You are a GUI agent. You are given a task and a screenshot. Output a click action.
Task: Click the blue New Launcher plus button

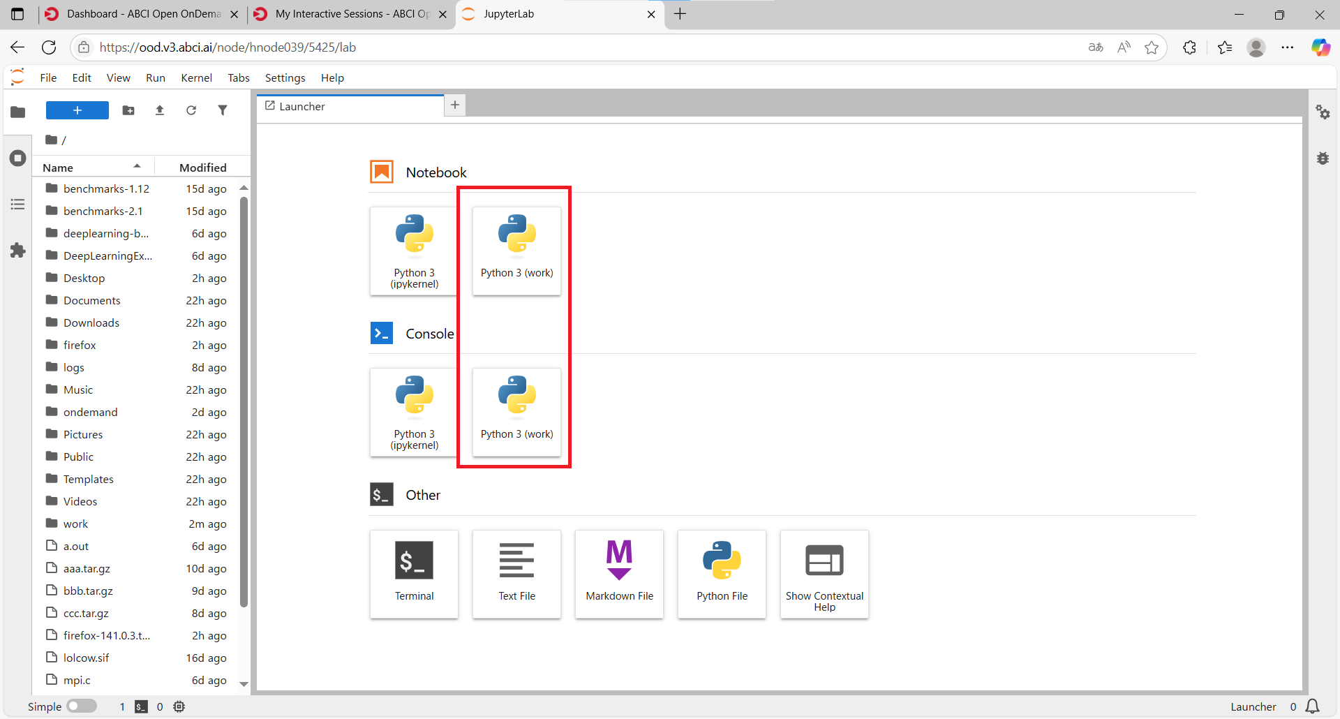pos(77,110)
